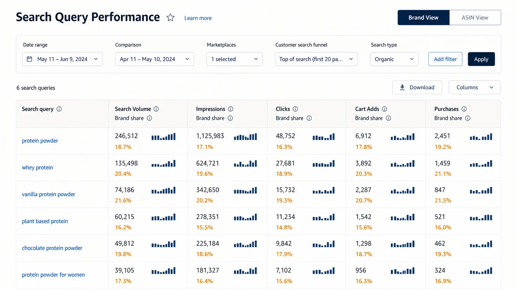
Task: Sort by the Impressions column header
Action: (x=210, y=109)
